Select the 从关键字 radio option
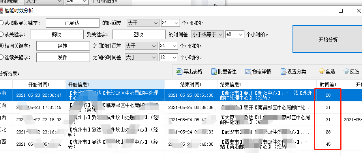 coord(2,34)
